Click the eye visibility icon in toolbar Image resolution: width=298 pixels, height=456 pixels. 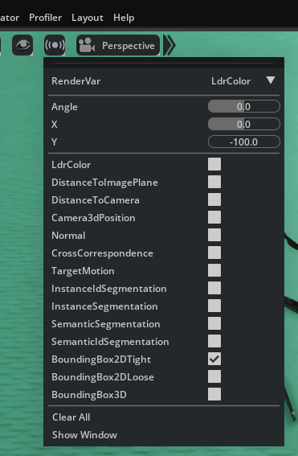point(22,45)
